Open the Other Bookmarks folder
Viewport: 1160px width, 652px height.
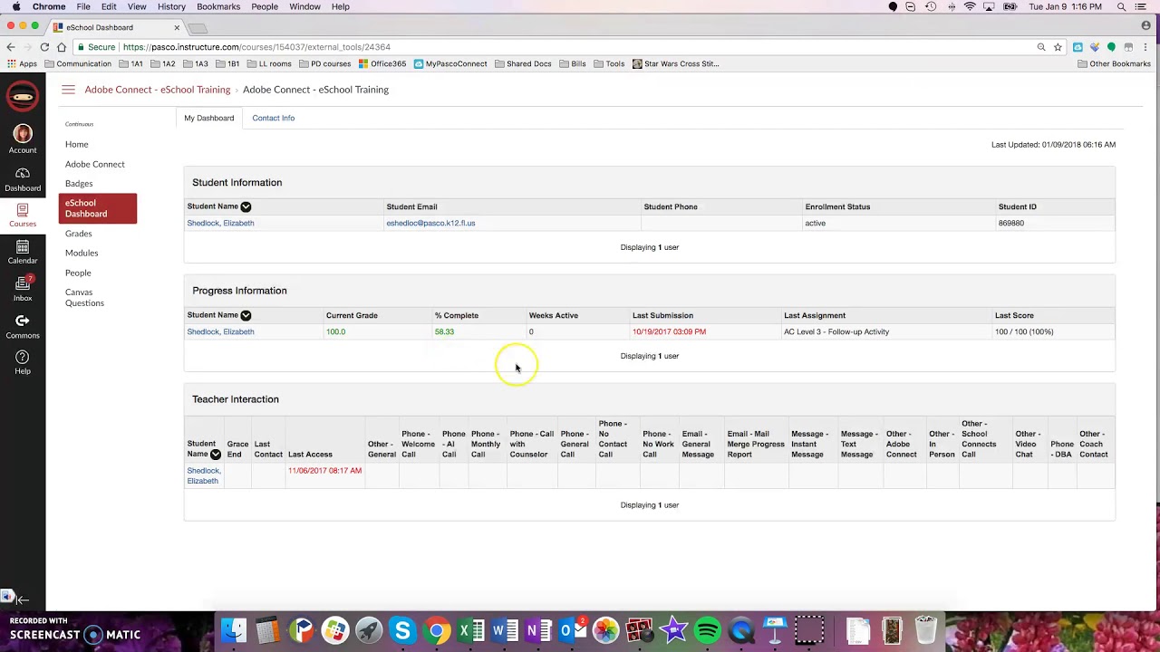(1114, 64)
